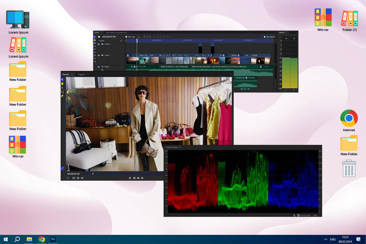Toggle lock icon on Video 1 track
The width and height of the screenshot is (366, 244).
[99, 55]
